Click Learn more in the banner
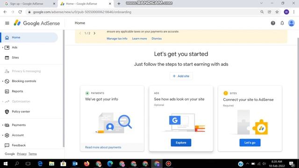The height and width of the screenshot is (168, 299). (x=139, y=39)
